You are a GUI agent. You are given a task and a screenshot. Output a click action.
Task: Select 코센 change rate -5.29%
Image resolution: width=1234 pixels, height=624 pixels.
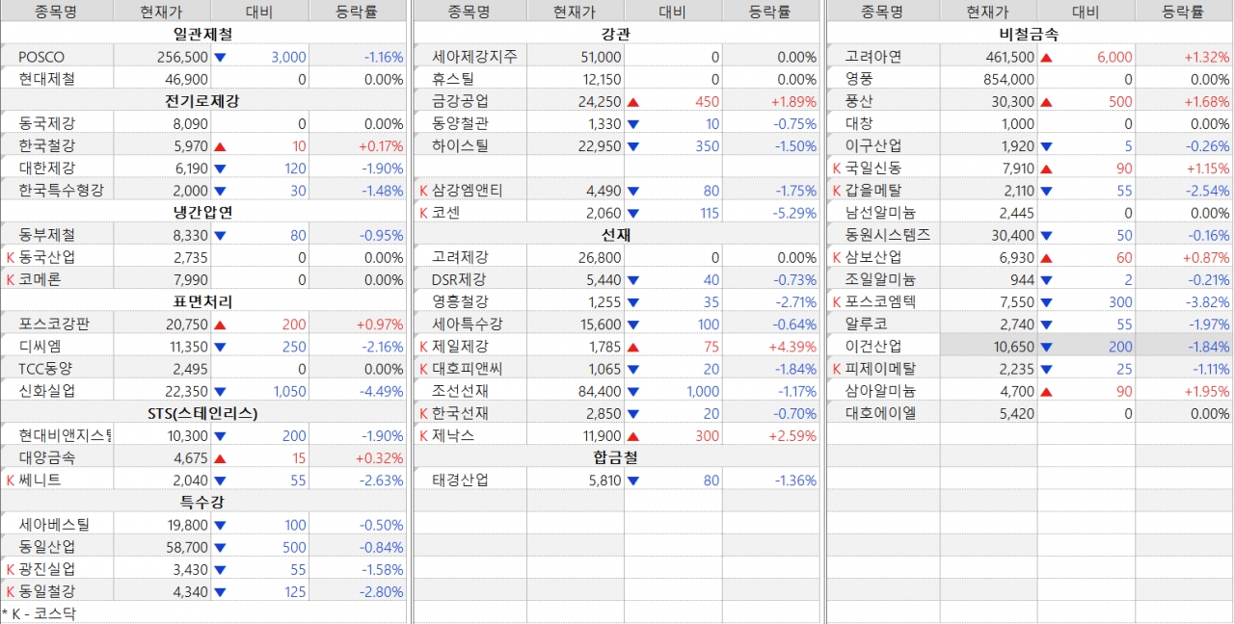coord(795,212)
